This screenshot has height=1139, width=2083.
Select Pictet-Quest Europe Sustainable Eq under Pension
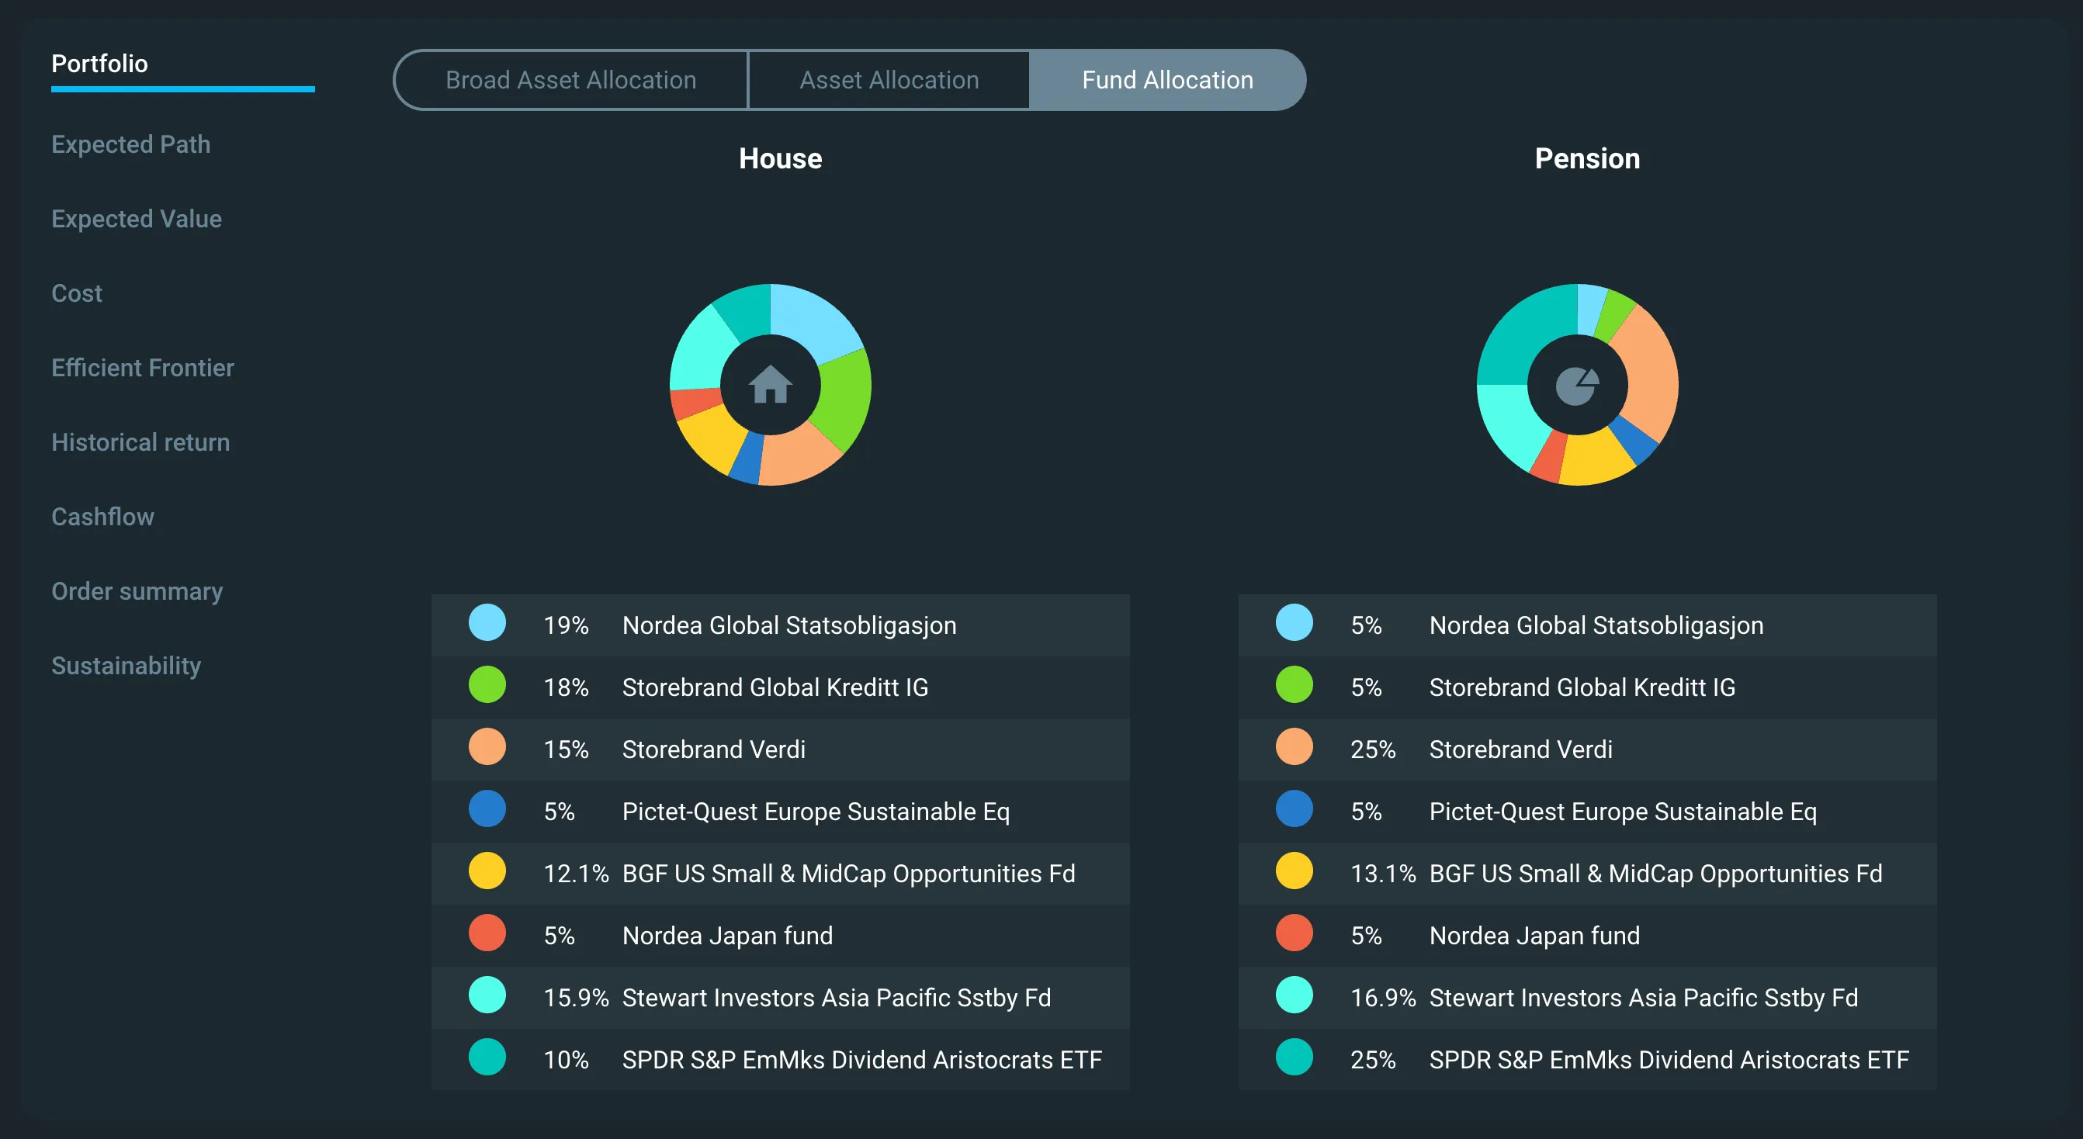click(1623, 812)
